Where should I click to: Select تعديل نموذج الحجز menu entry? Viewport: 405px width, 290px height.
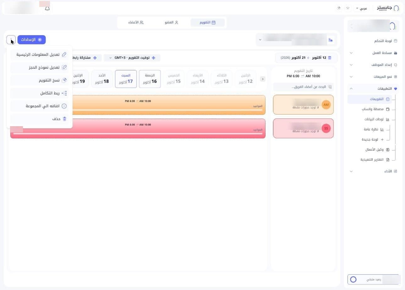[39, 67]
